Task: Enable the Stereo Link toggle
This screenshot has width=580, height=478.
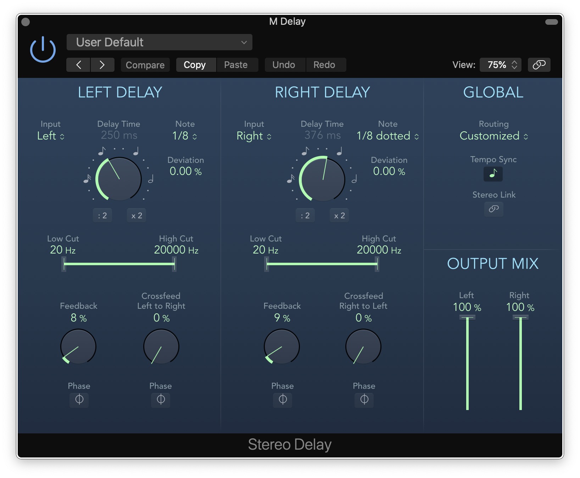Action: [x=493, y=209]
